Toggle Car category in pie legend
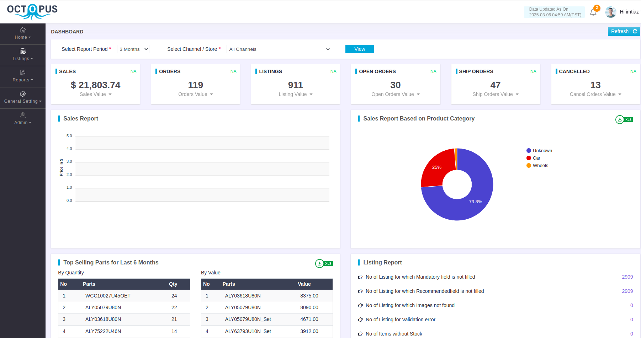The image size is (641, 338). [533, 158]
